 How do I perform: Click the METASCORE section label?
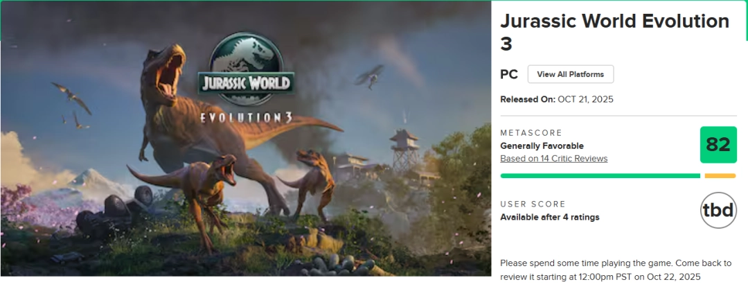click(x=531, y=133)
